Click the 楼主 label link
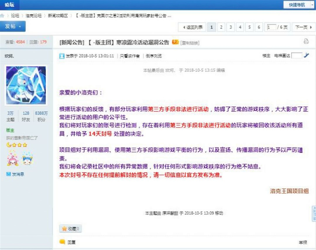 (x=266, y=56)
